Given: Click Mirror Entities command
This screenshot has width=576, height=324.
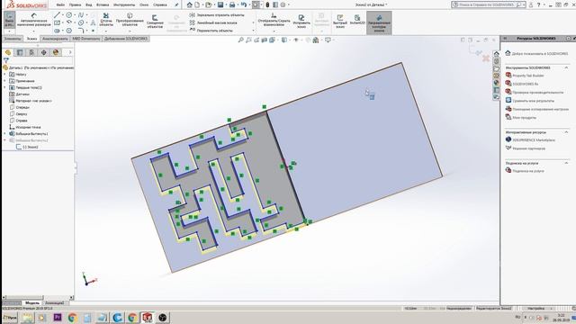Looking at the screenshot, I should point(216,15).
